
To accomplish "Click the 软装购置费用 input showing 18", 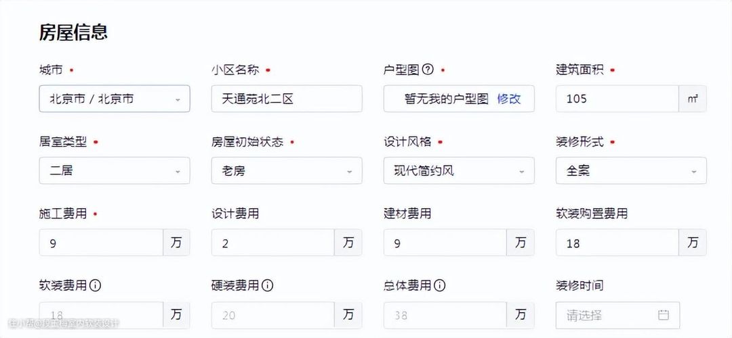I will point(617,243).
